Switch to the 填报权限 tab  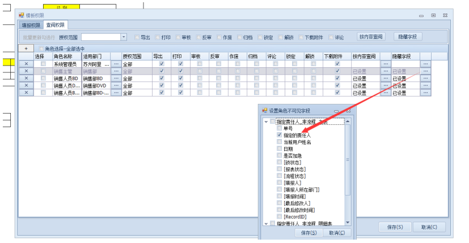31,25
